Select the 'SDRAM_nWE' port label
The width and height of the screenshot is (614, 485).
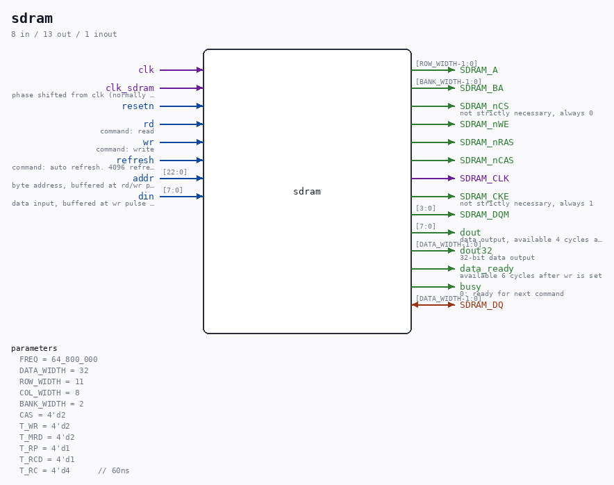pyautogui.click(x=484, y=124)
